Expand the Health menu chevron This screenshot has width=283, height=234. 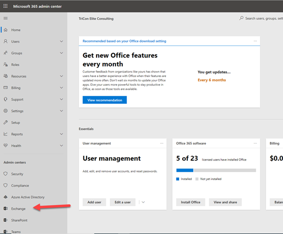coord(62,146)
